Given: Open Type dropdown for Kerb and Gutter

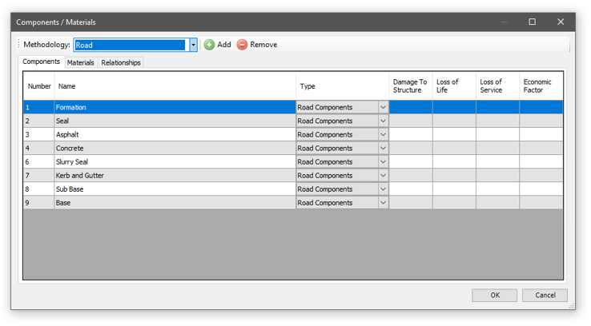Looking at the screenshot, I should 383,176.
